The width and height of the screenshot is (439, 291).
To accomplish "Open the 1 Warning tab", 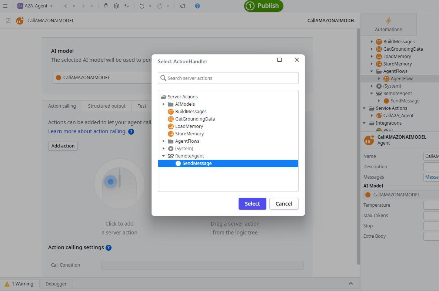I will click(x=19, y=284).
